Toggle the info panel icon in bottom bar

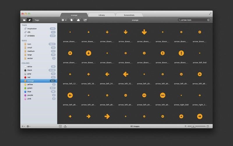[60, 126]
